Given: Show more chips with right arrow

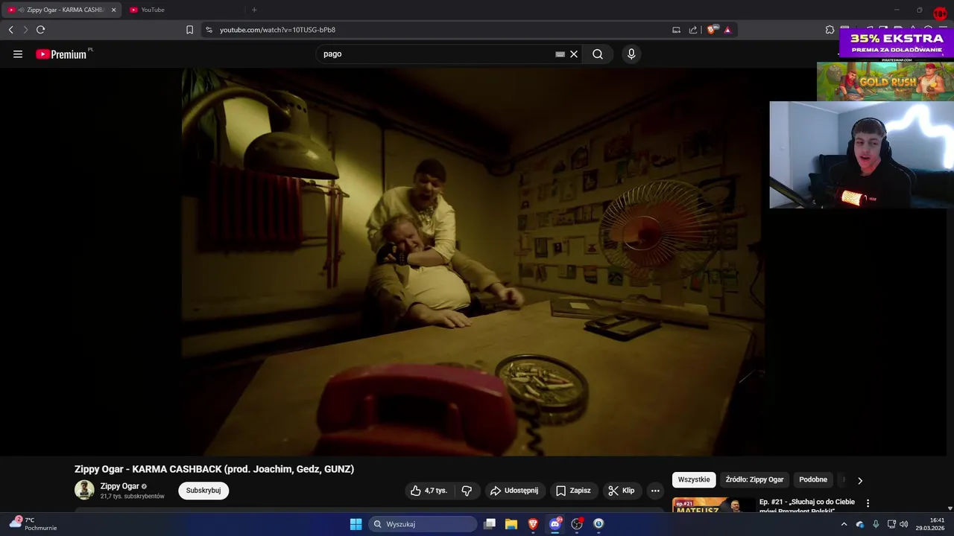Looking at the screenshot, I should click(x=859, y=481).
